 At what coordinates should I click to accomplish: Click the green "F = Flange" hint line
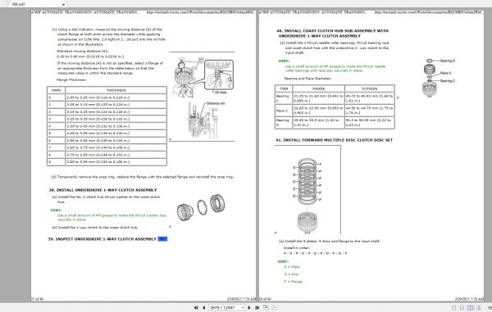point(293,282)
